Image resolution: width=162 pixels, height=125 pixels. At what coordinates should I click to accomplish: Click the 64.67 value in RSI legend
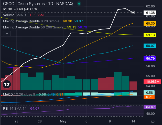(35, 108)
